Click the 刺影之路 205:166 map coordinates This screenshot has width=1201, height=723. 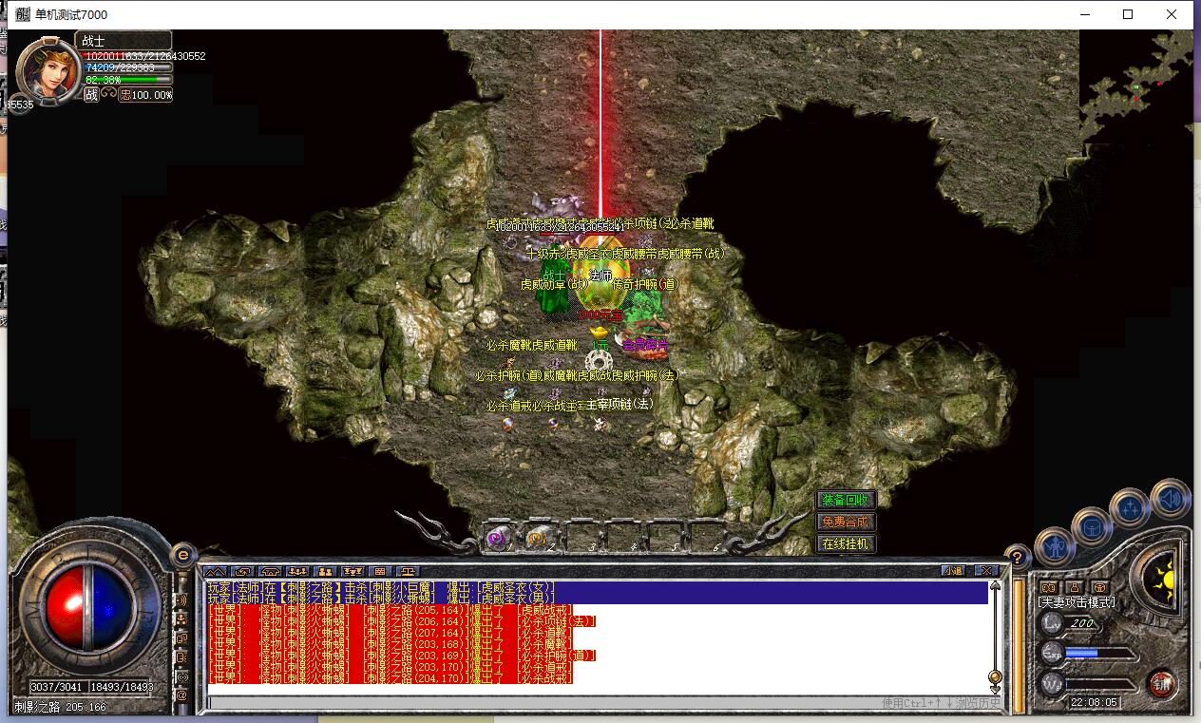[x=60, y=707]
